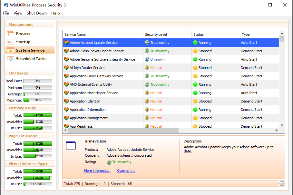Sort by Type column header
Image resolution: width=293 pixels, height=195 pixels.
click(x=259, y=34)
